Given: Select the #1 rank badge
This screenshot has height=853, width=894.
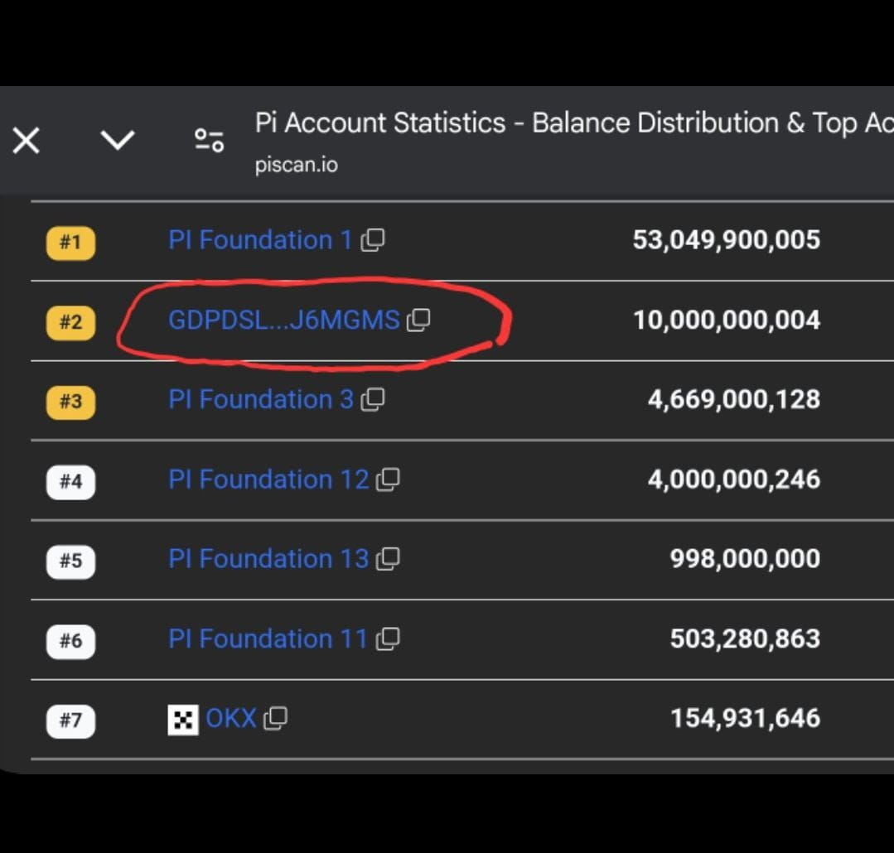Looking at the screenshot, I should 70,242.
